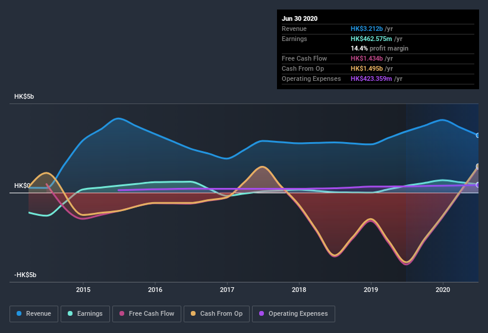Screen dimensions: 488x333
Task: Toggle the Revenue legend button
Action: 34,314
